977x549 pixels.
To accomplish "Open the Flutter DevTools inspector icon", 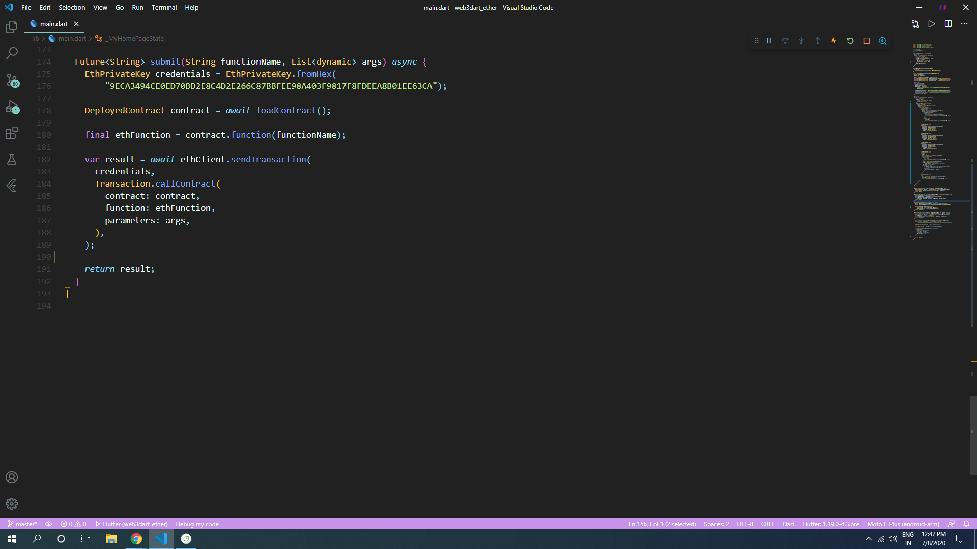I will 883,41.
